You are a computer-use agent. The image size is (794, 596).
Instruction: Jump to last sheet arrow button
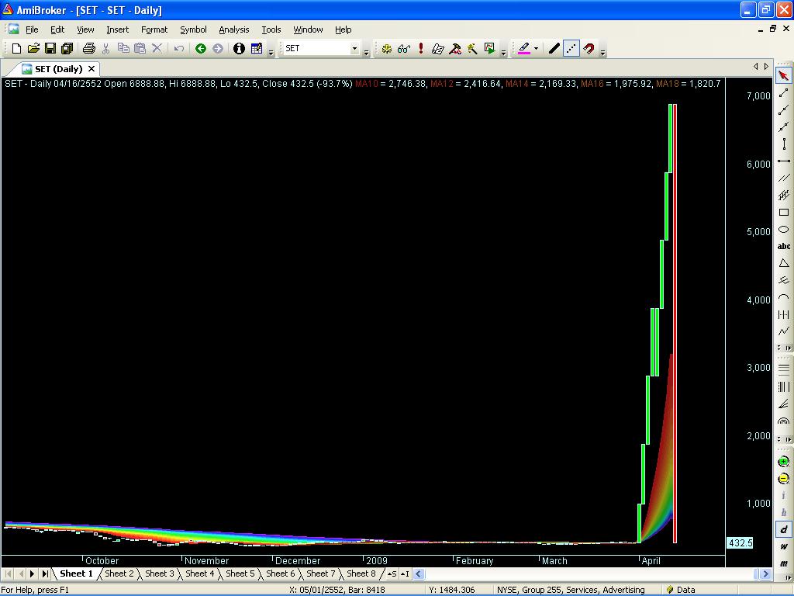pos(44,573)
